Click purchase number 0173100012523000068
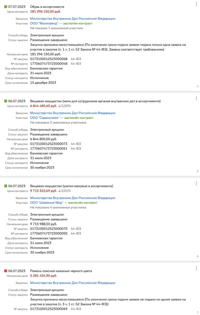Screen dimensions: 200x315 pos(49,59)
